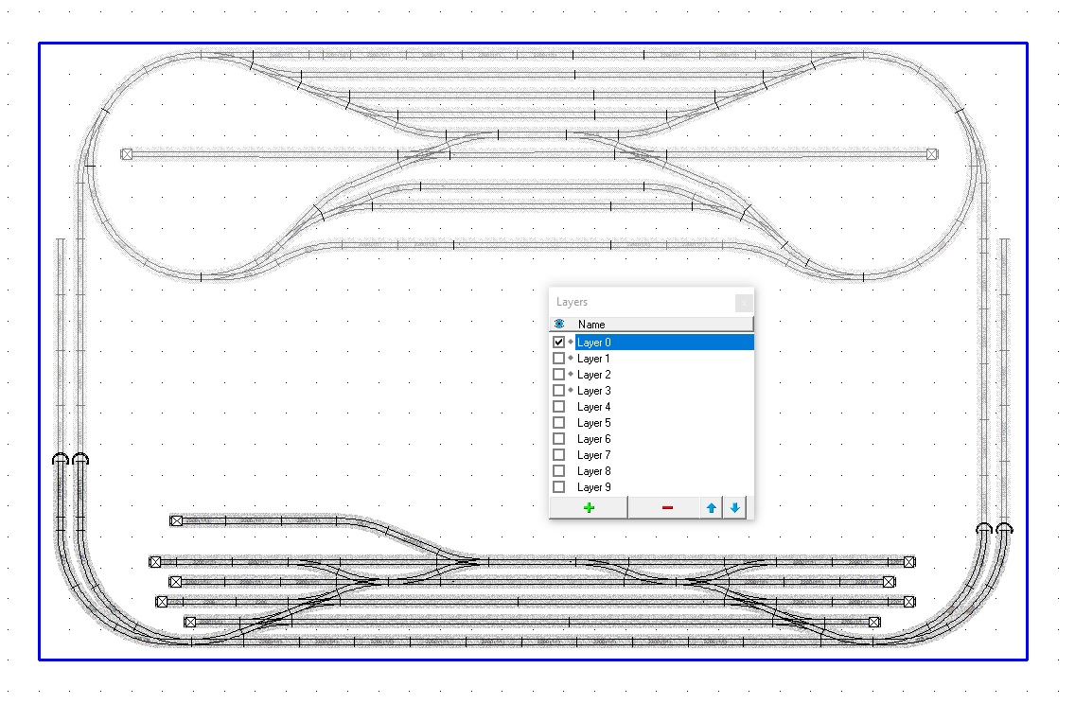
Task: Enable the Layer 1 checkbox
Action: [559, 359]
